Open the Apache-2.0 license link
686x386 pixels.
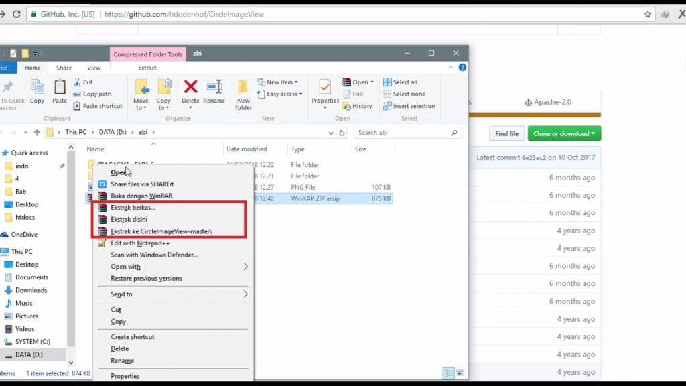point(548,102)
